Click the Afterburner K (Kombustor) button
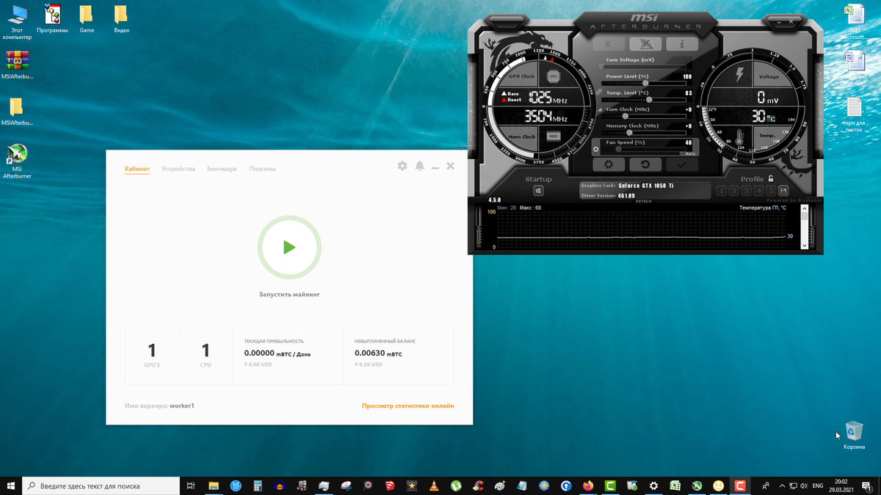Screen dimensions: 881x495 click(x=609, y=44)
